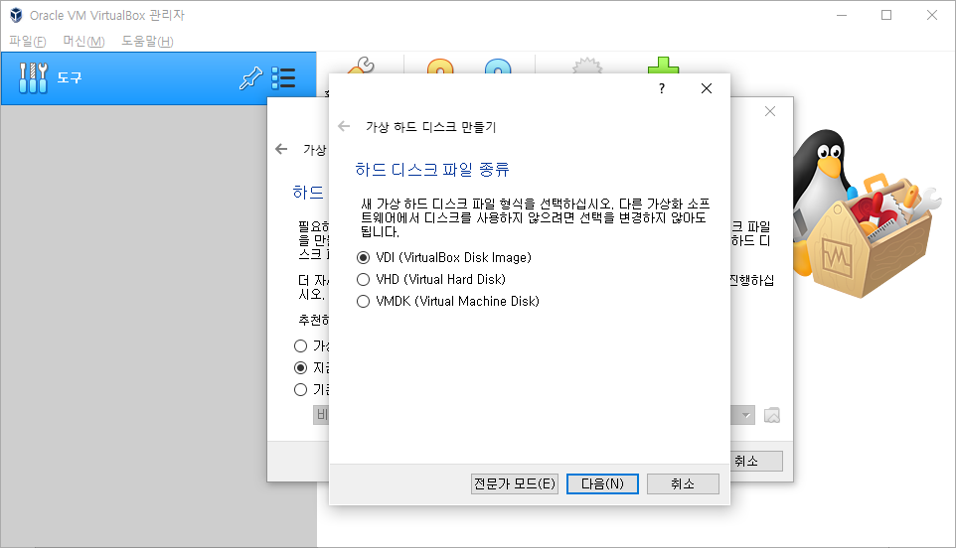Choose VHD (Virtual Hard Disk) format
Screen dimensions: 956x548
pyautogui.click(x=431, y=280)
